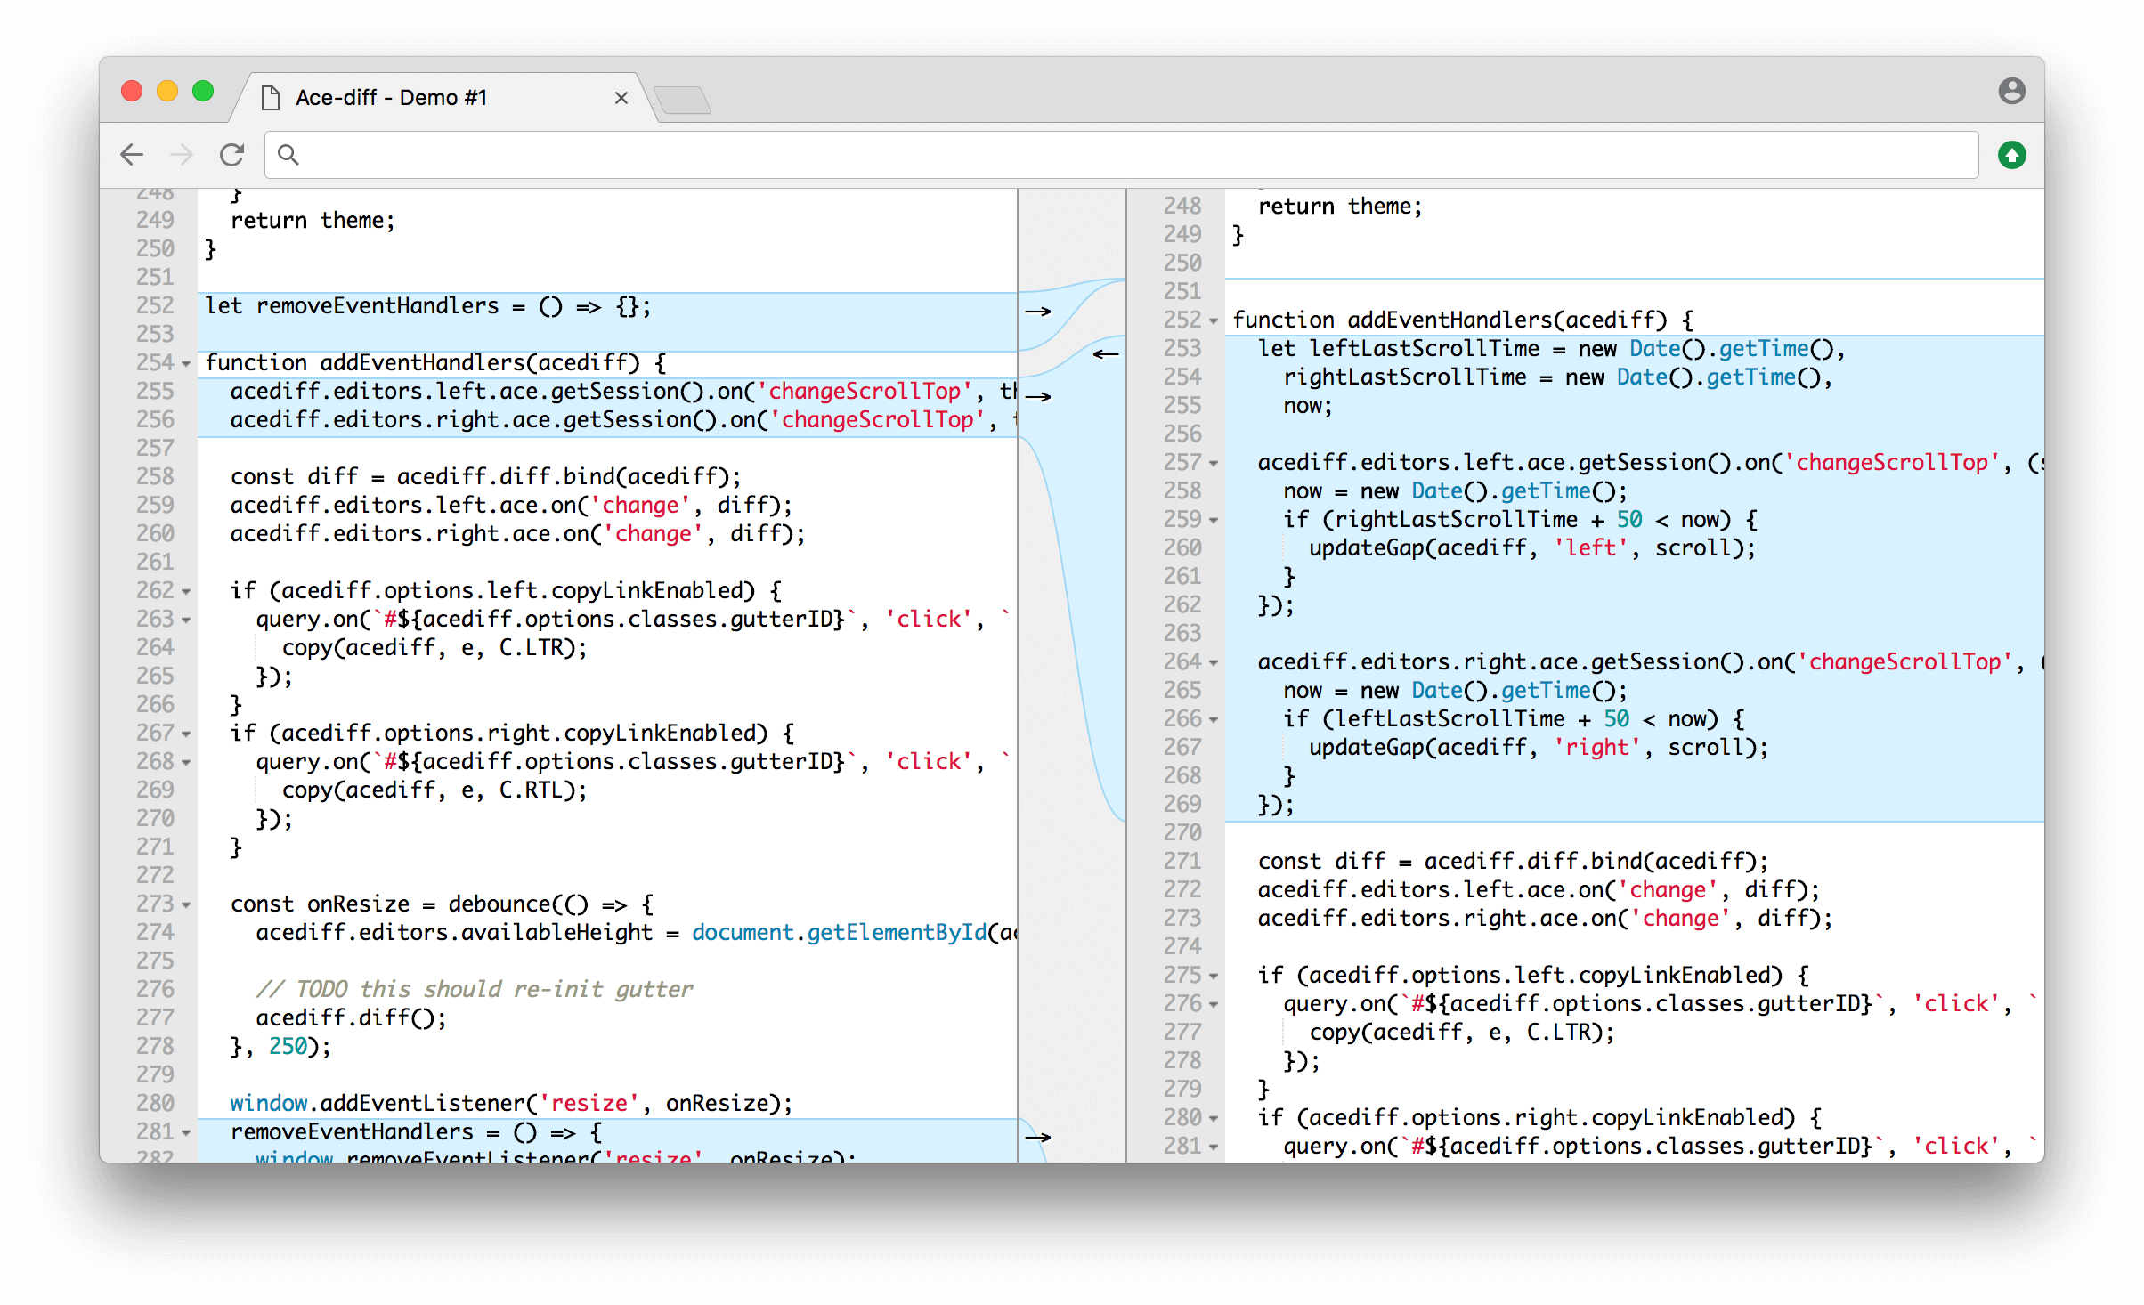Image resolution: width=2144 pixels, height=1305 pixels.
Task: Open the browser profile avatar
Action: [2011, 92]
